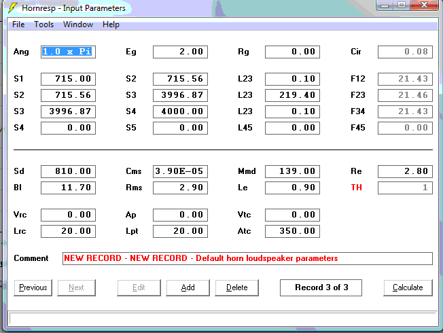The height and width of the screenshot is (333, 443).
Task: Click the Lrc field with 20.00
Action: [x=68, y=232]
